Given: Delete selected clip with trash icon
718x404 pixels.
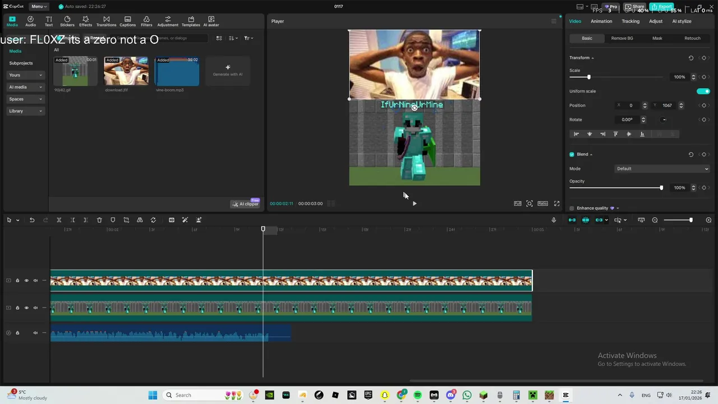Looking at the screenshot, I should (99, 220).
